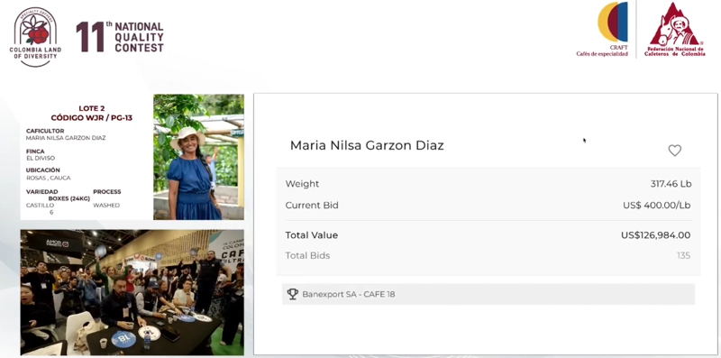
Task: Click the trophy icon beside Banexport SA
Action: (x=292, y=294)
